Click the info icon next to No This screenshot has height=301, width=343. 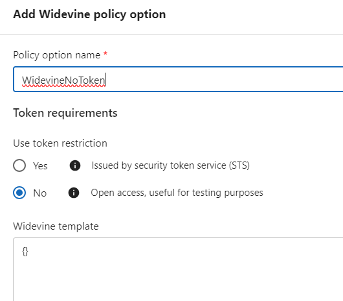click(74, 193)
